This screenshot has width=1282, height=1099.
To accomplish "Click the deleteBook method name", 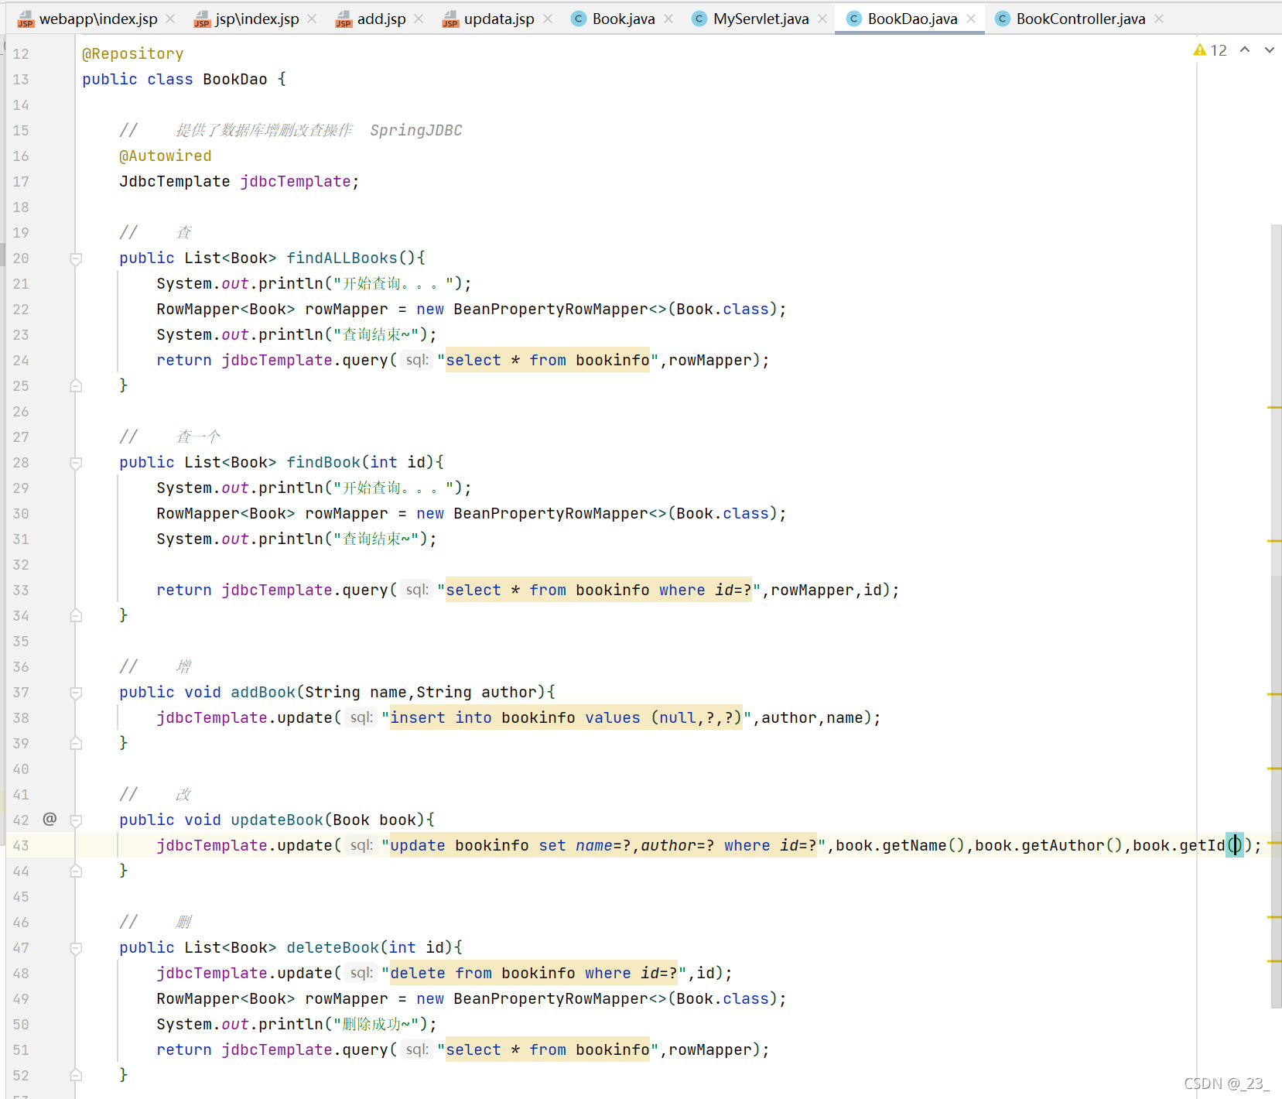I will pos(333,947).
